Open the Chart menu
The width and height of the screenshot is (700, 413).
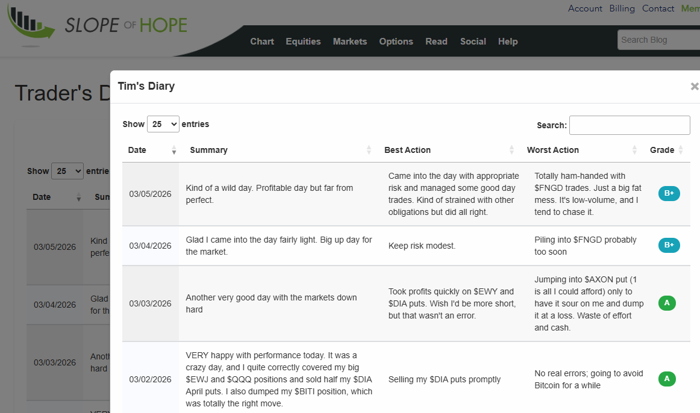pyautogui.click(x=262, y=42)
